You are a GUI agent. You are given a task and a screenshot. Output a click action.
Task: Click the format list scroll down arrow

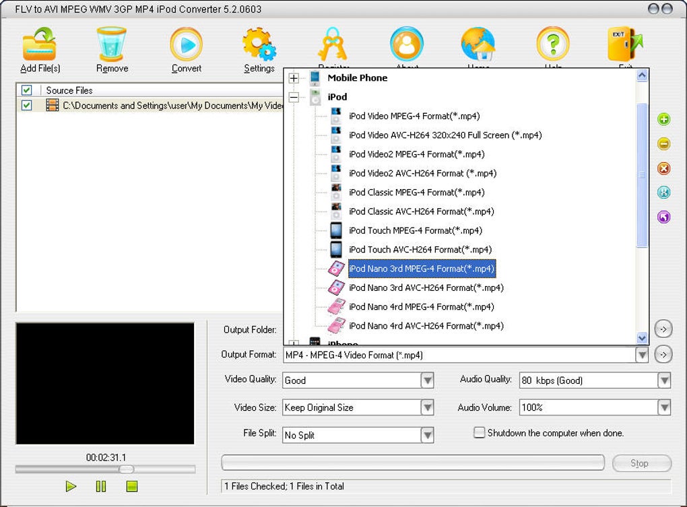642,338
